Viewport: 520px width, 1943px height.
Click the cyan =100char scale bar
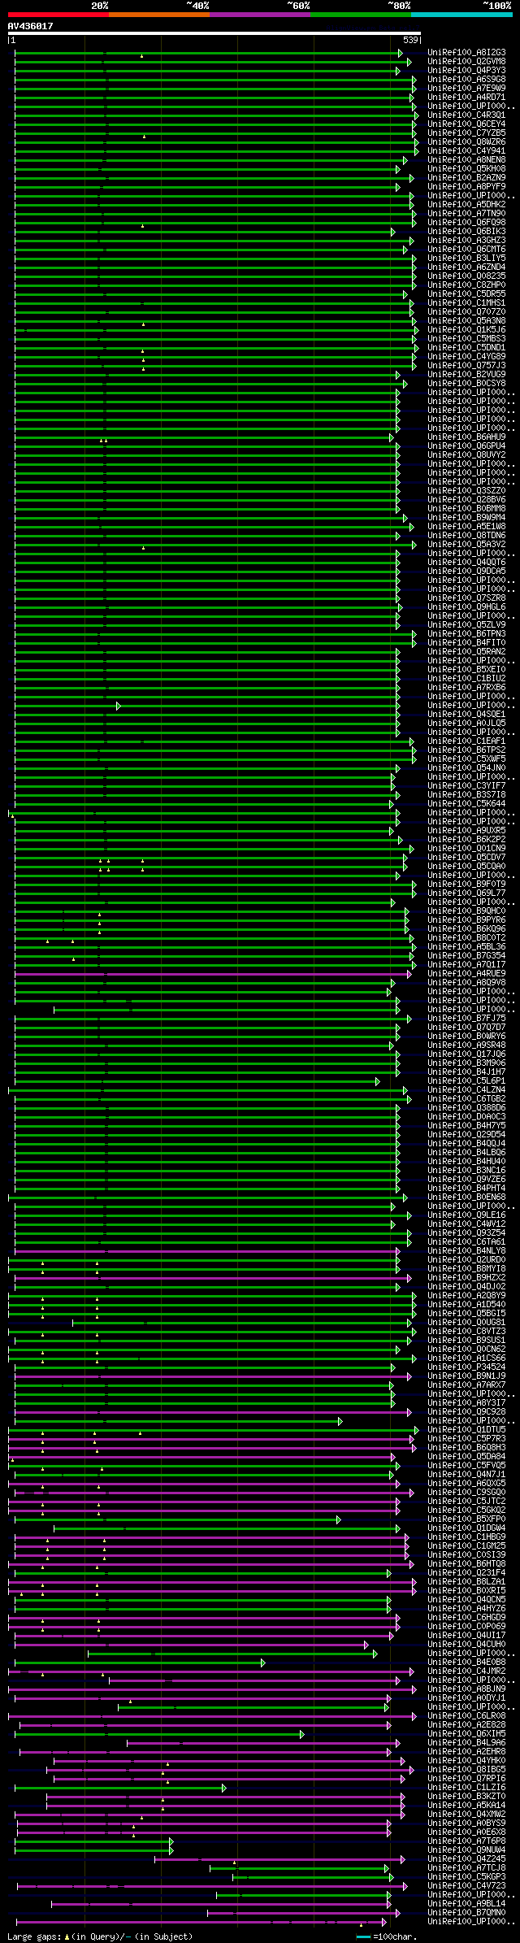(363, 1937)
